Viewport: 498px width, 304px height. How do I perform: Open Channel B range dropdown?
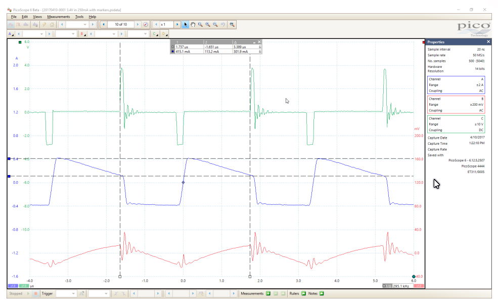click(x=106, y=34)
